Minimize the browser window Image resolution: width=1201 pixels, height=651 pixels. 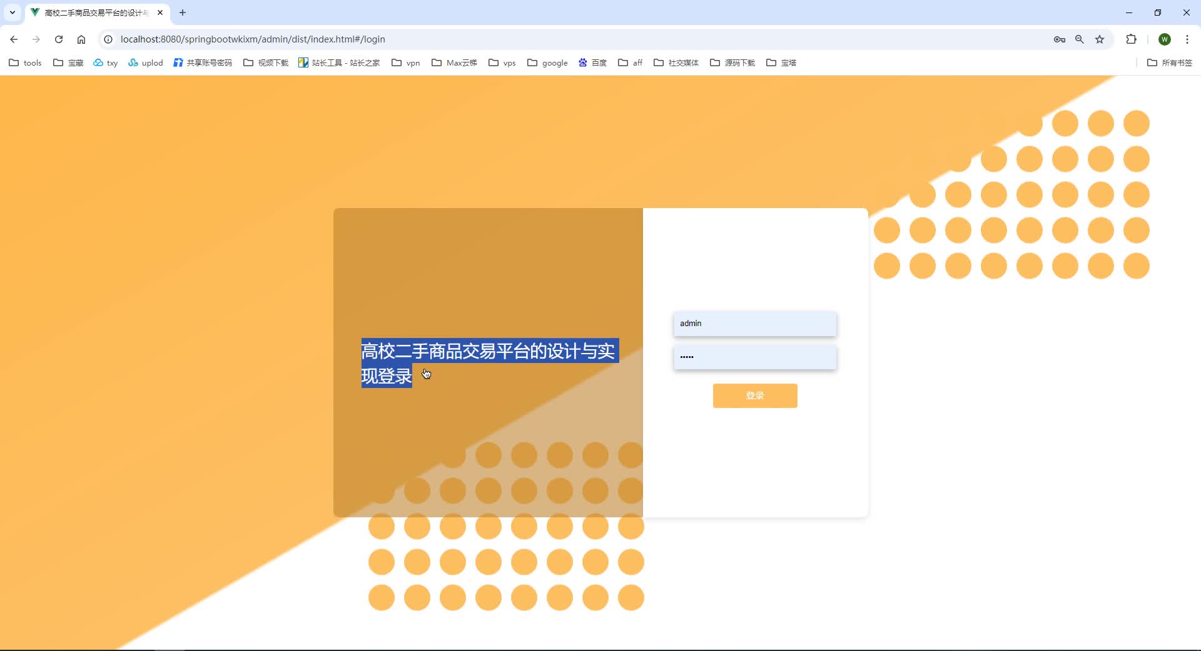tap(1129, 12)
